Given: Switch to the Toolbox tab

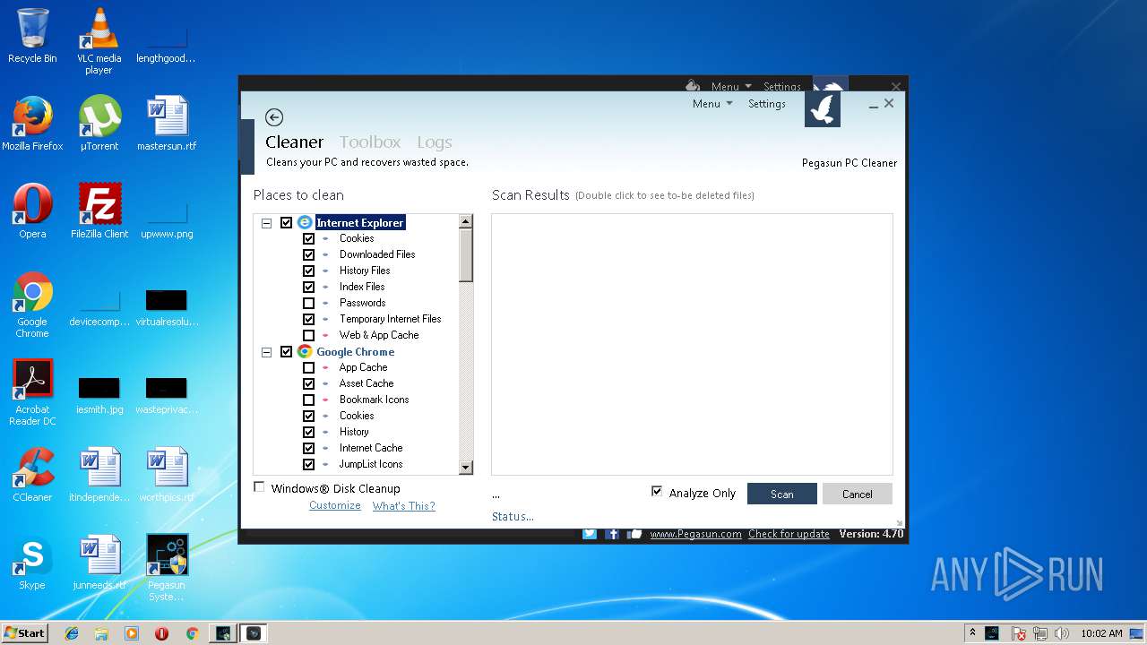Looking at the screenshot, I should click(x=370, y=142).
